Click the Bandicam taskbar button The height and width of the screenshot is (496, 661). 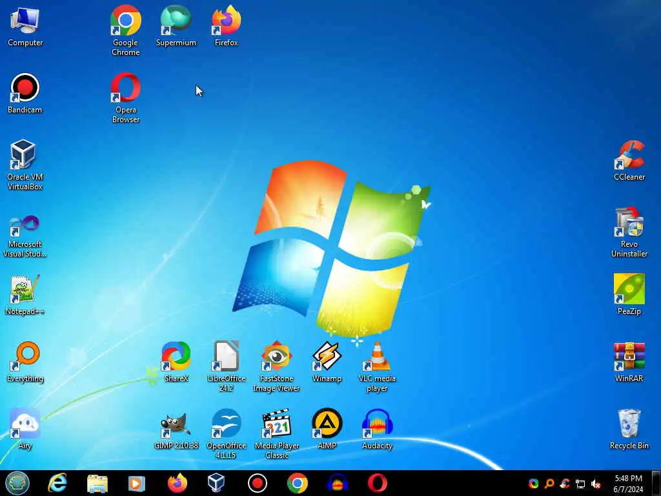coord(257,483)
